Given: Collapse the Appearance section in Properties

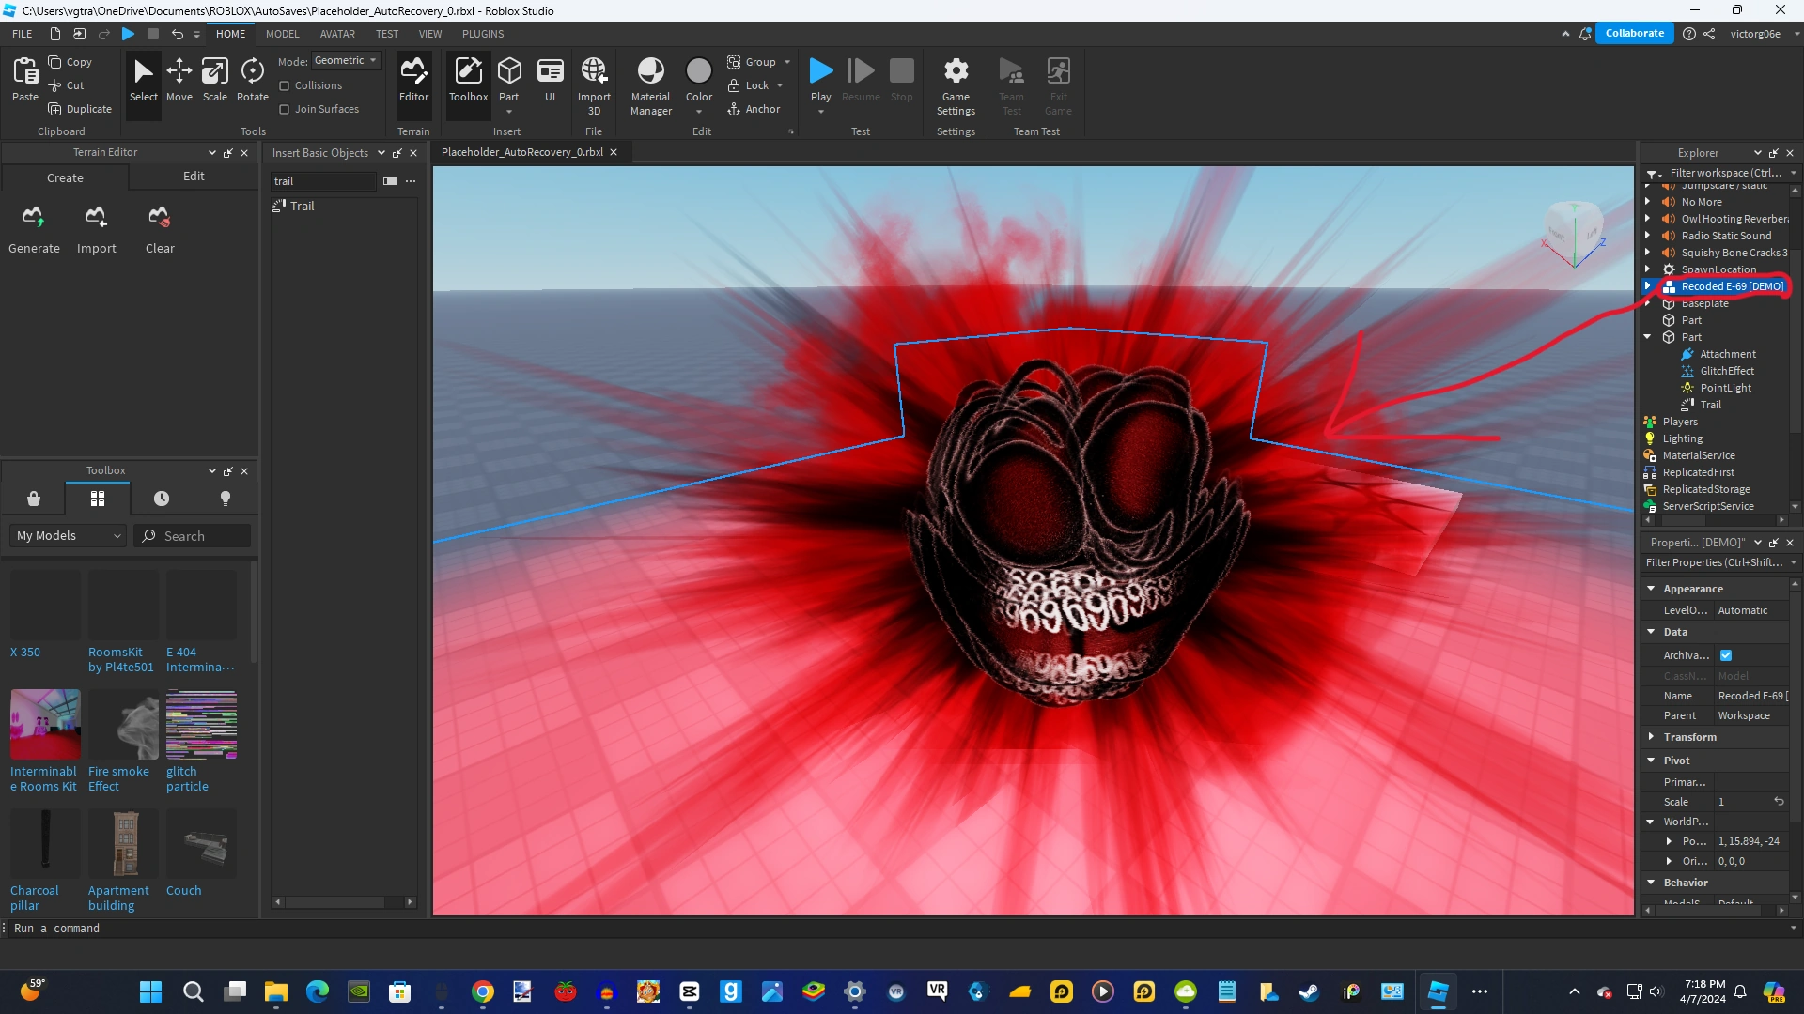Looking at the screenshot, I should point(1652,588).
